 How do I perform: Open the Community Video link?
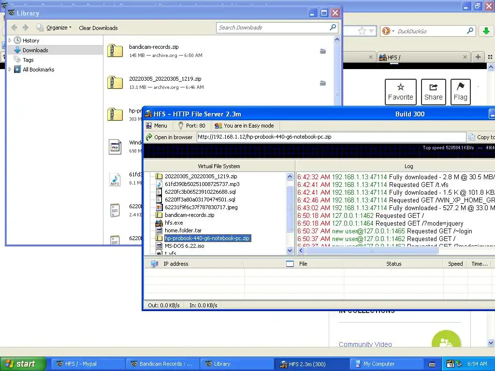click(365, 344)
